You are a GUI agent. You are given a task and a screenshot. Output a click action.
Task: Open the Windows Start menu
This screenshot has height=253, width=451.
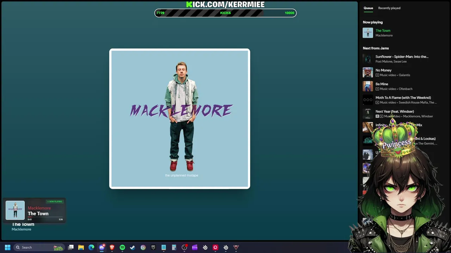pos(7,247)
